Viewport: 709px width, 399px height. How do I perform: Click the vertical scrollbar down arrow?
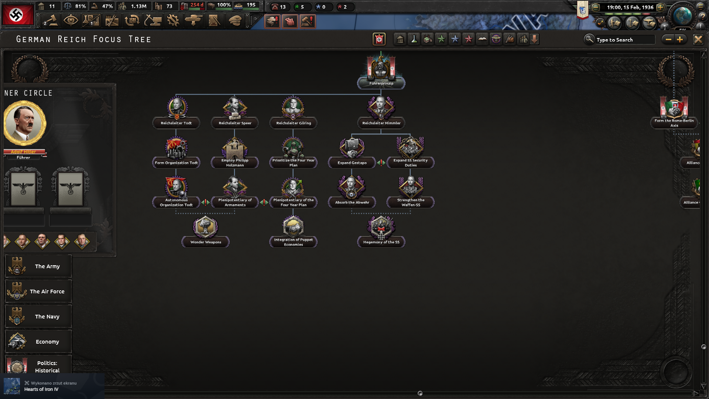(x=703, y=387)
